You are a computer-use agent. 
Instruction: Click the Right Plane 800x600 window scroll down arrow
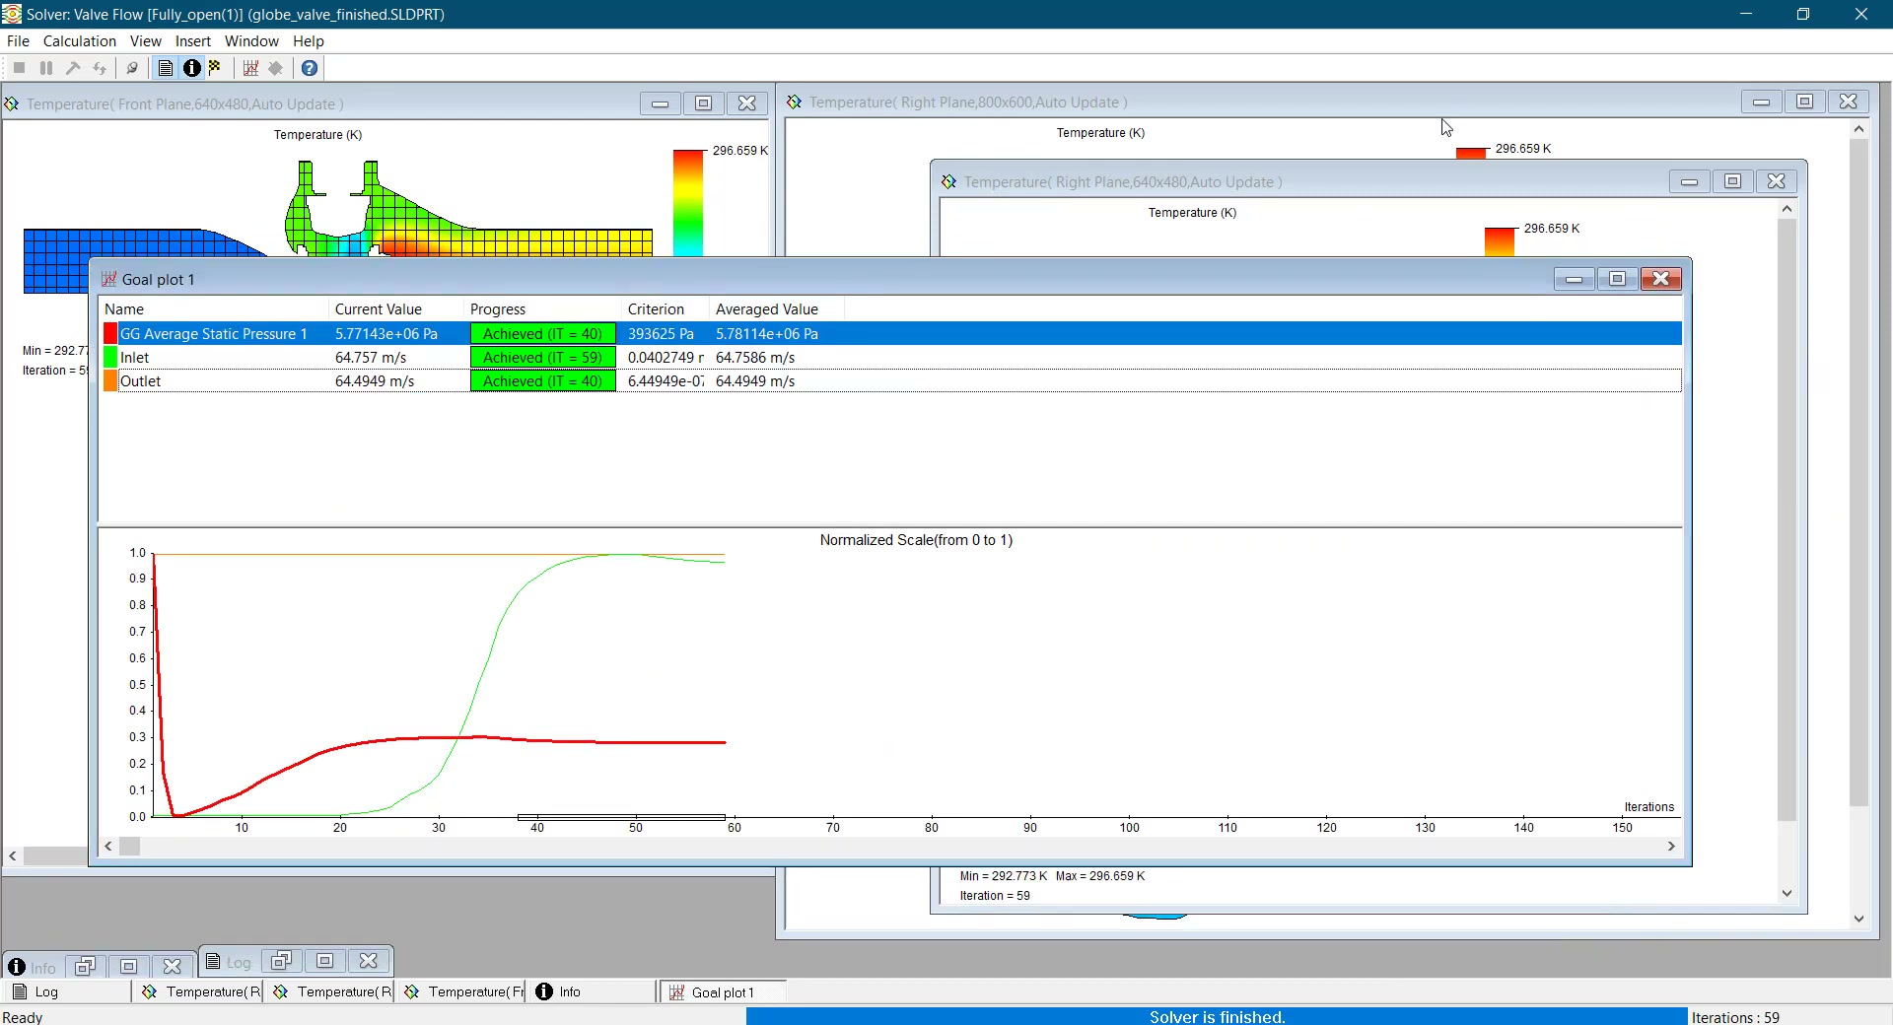(1858, 919)
